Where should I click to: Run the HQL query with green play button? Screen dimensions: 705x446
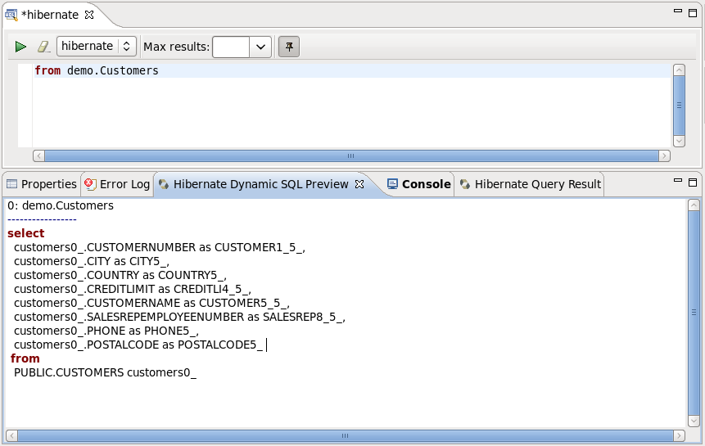[x=20, y=47]
